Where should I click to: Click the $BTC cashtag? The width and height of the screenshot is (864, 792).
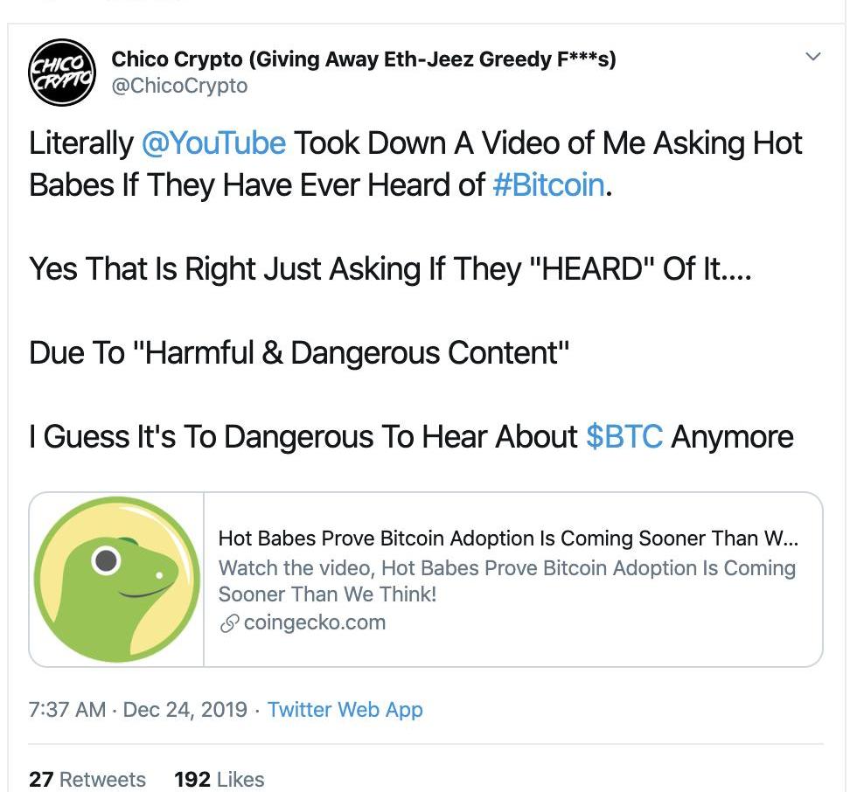coord(624,436)
